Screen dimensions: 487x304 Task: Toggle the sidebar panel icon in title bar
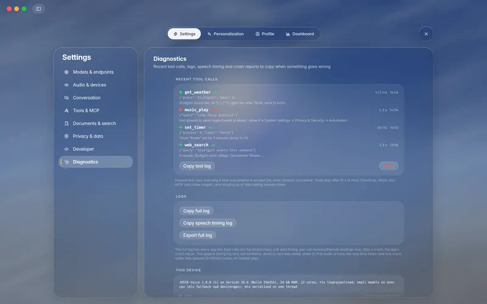click(38, 9)
